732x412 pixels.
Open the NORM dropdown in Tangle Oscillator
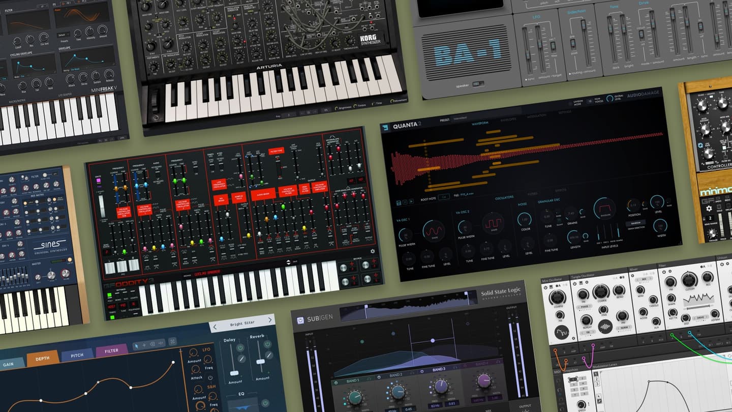(624, 328)
